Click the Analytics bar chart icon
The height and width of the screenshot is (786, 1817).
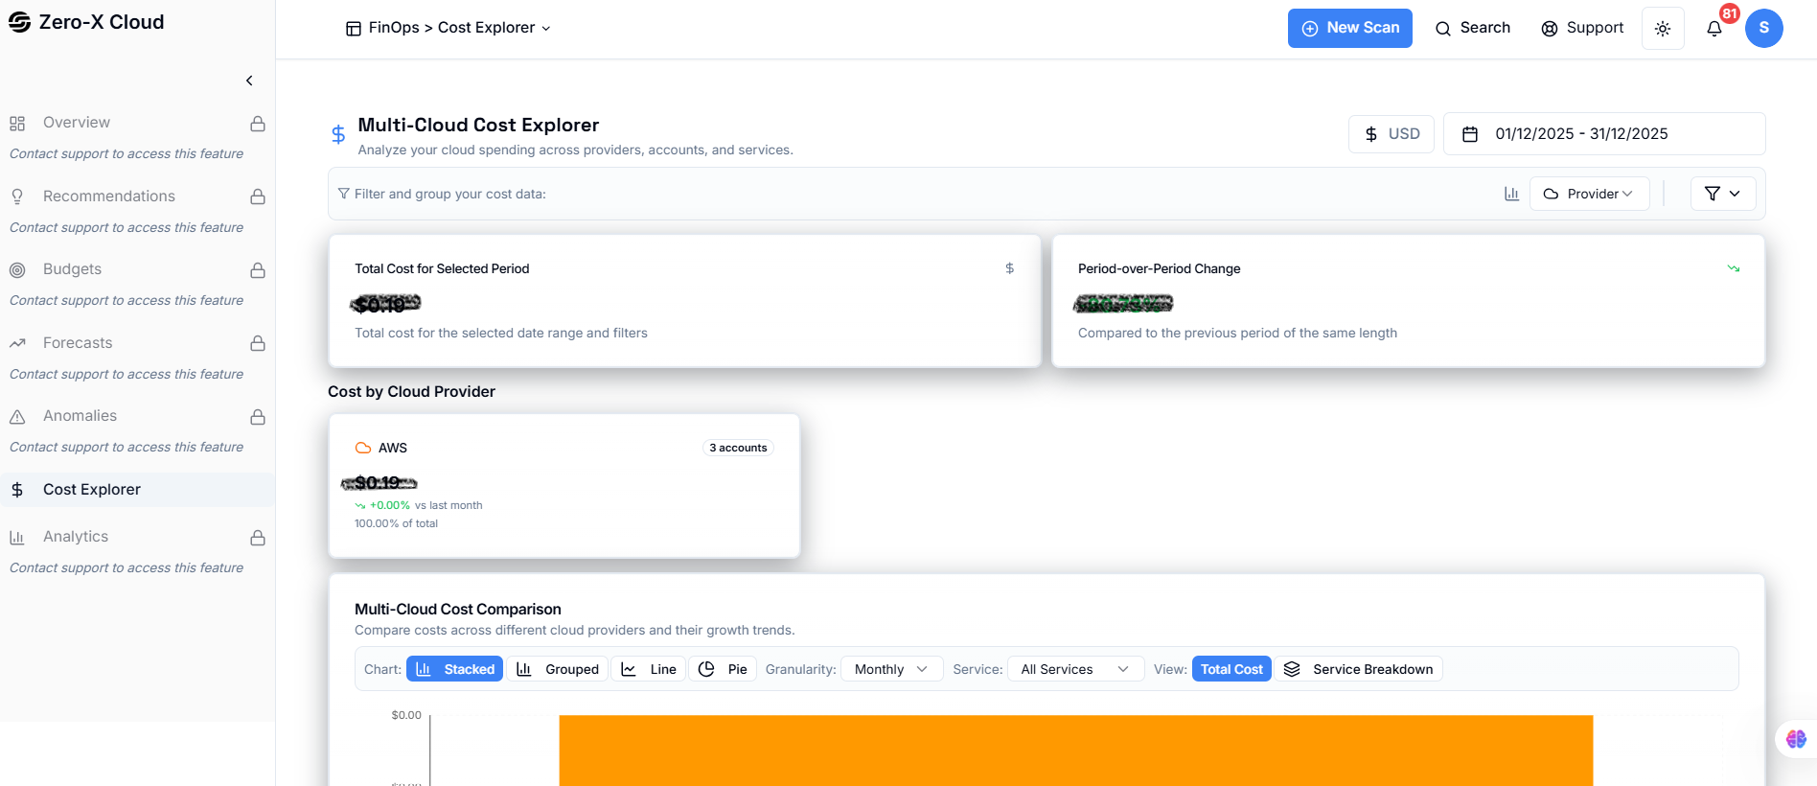17,538
